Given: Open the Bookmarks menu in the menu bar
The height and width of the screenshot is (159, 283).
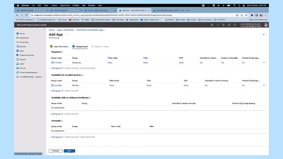Looking at the screenshot, I should (x=65, y=5).
